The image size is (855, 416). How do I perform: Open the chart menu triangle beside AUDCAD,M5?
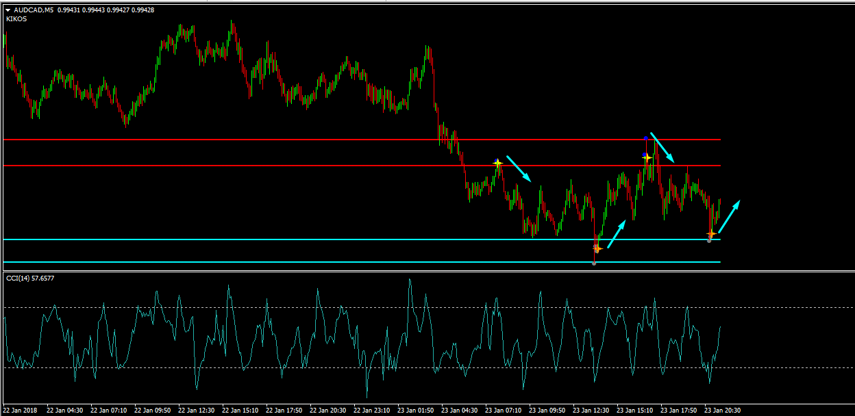pyautogui.click(x=8, y=10)
